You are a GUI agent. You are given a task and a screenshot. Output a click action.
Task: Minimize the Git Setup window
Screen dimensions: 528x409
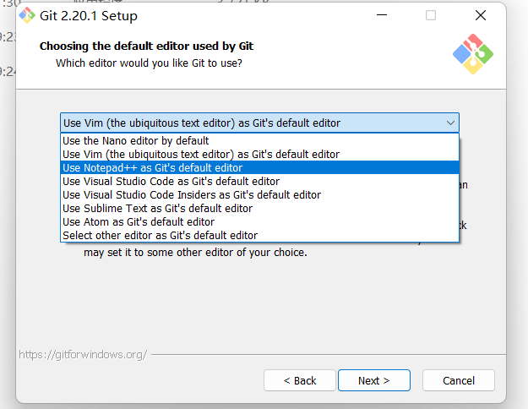384,16
